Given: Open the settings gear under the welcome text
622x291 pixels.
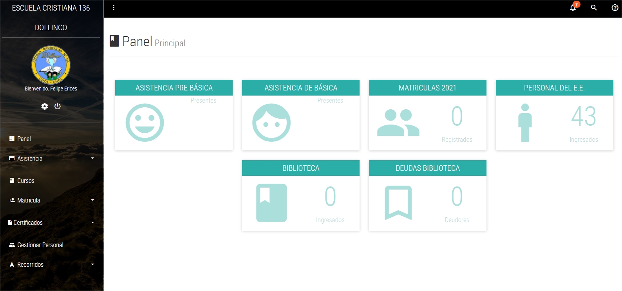Looking at the screenshot, I should point(45,107).
